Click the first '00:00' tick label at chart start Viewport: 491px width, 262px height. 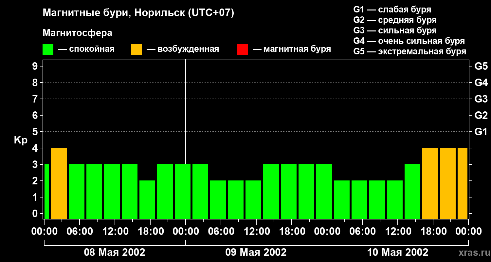click(44, 232)
